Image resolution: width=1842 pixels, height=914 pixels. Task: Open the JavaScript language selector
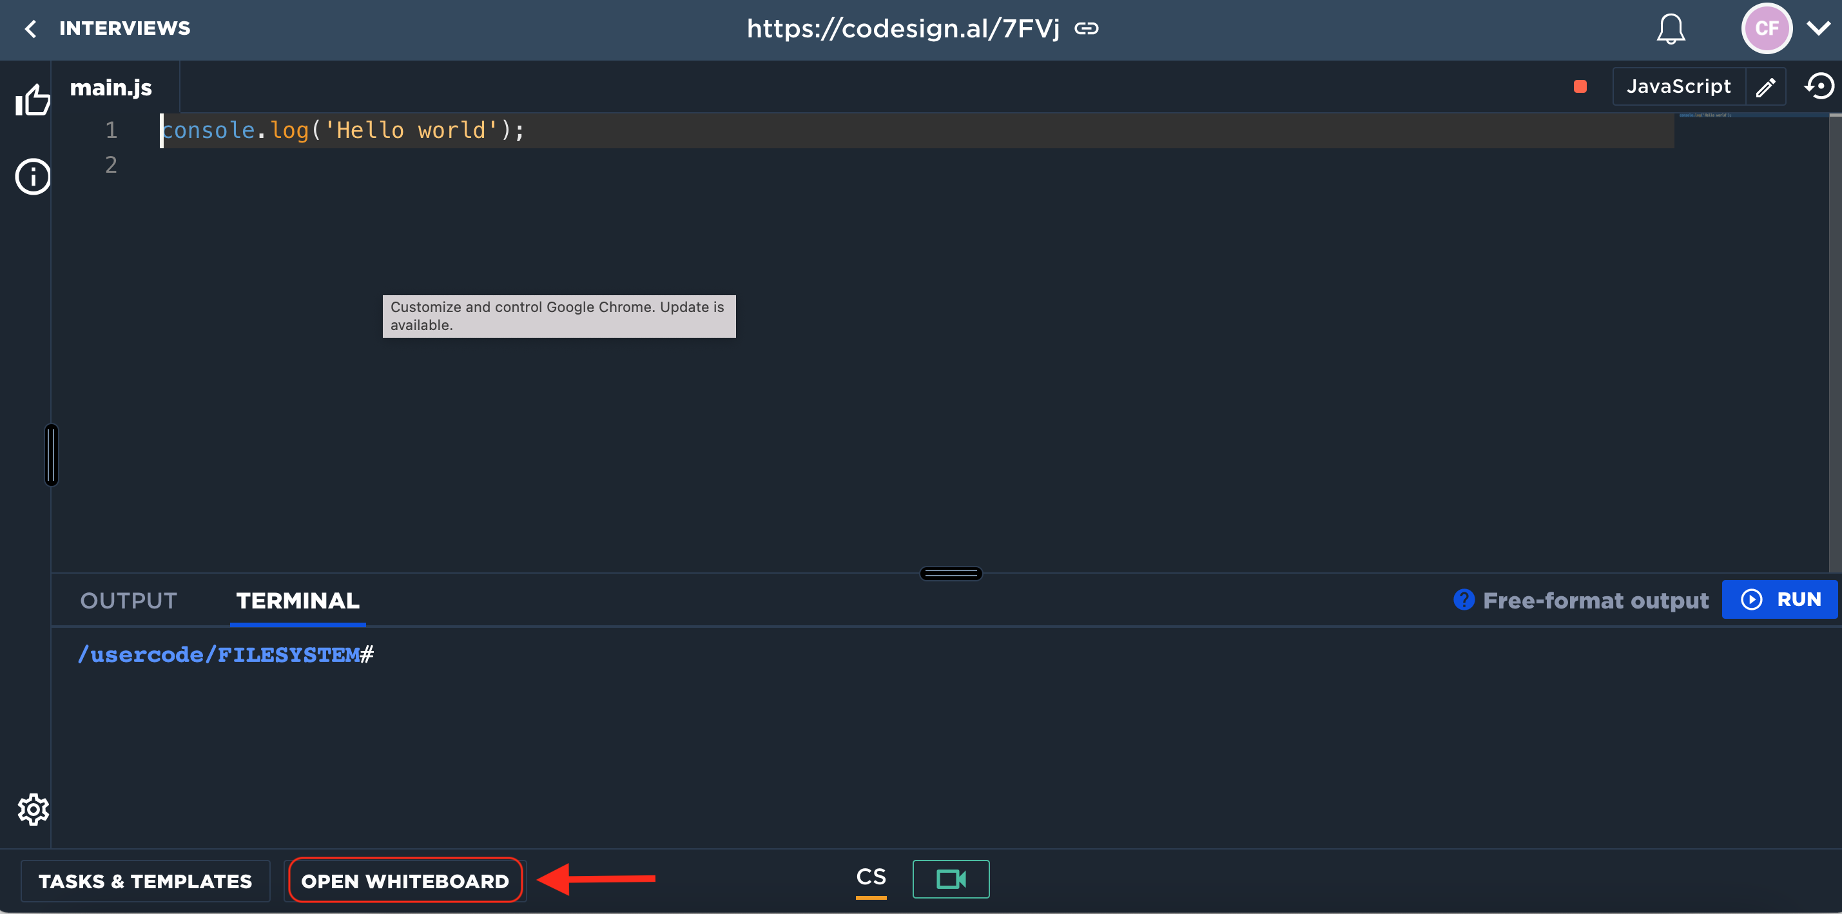coord(1678,86)
